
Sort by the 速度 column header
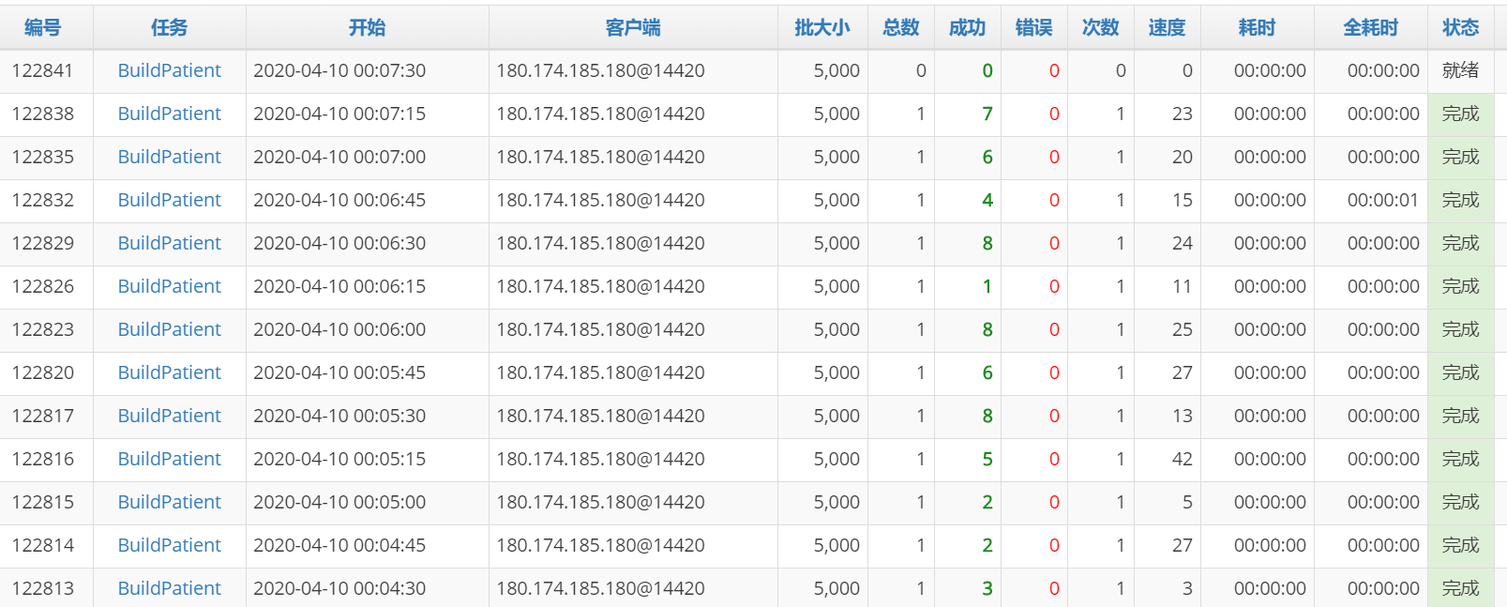point(1168,28)
